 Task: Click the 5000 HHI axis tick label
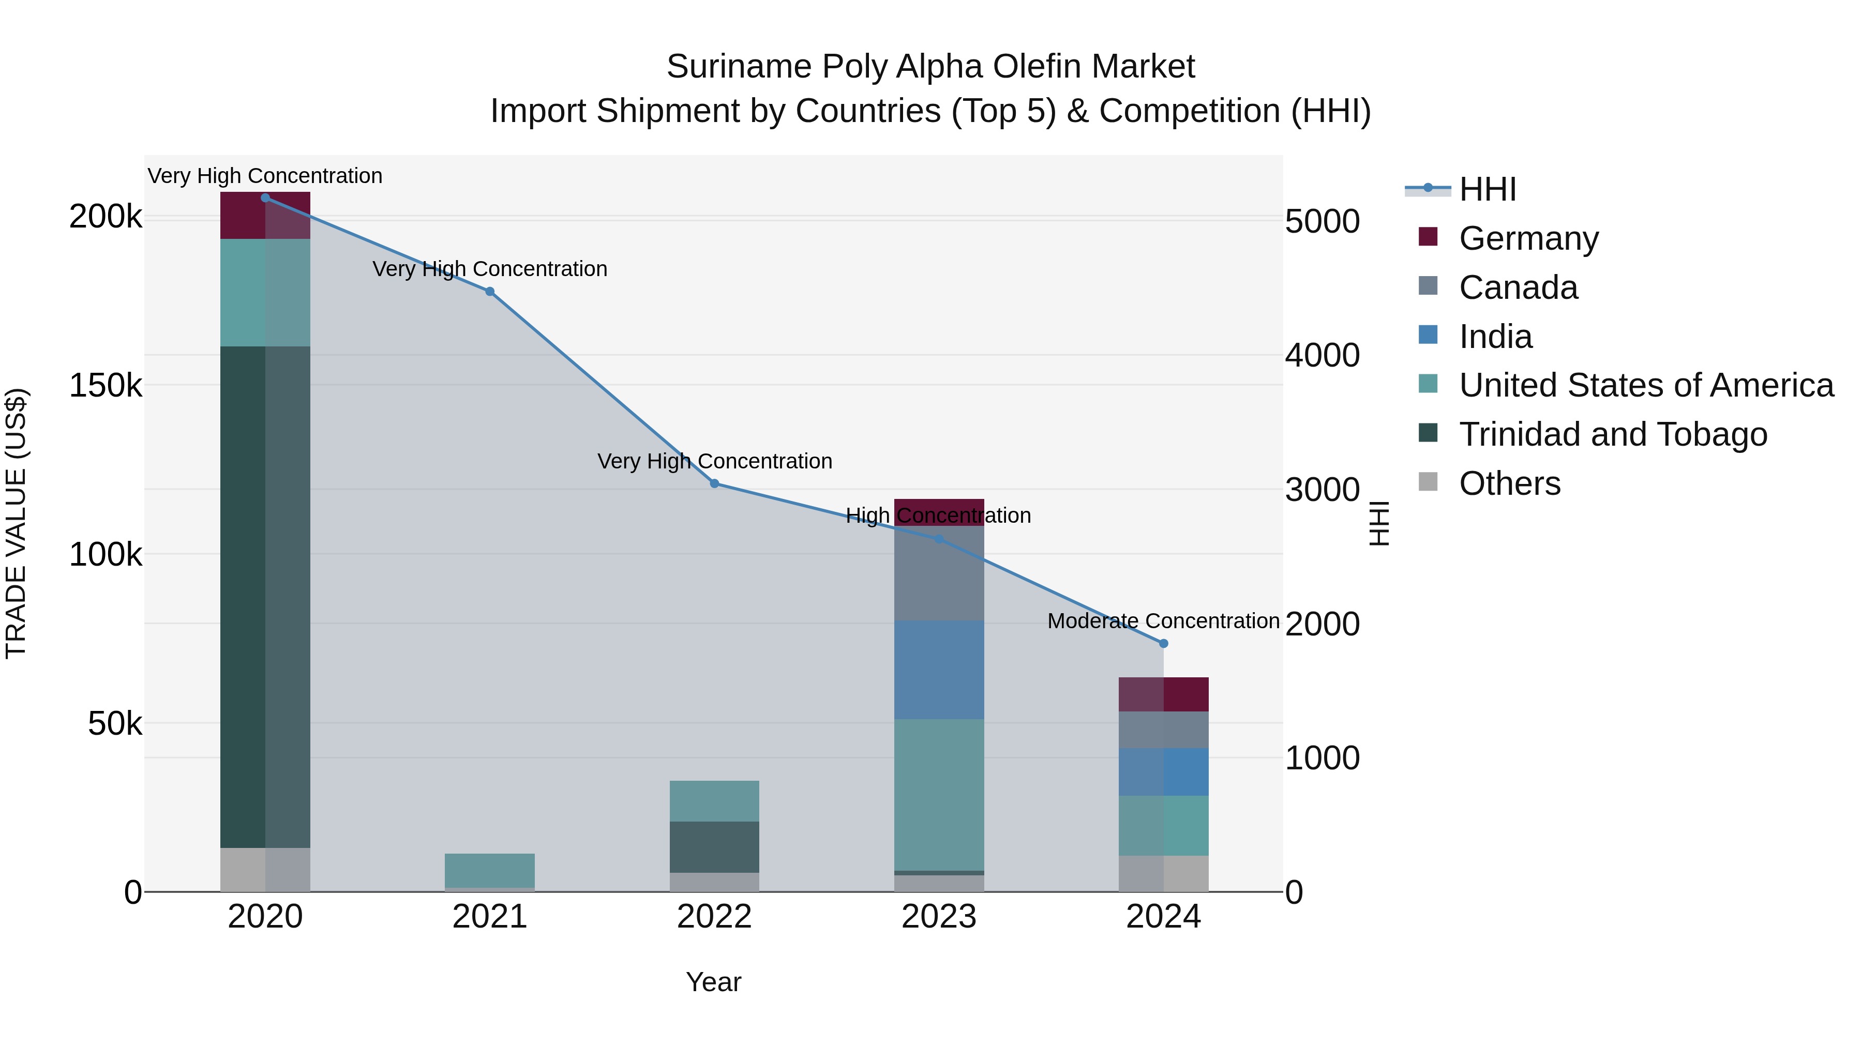point(1323,222)
